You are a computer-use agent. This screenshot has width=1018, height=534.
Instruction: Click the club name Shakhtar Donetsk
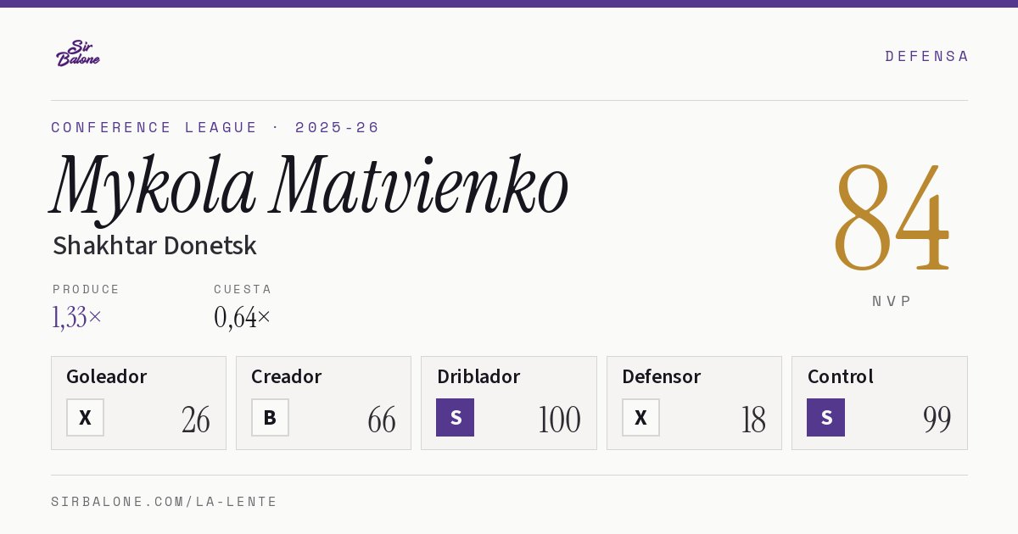point(154,246)
